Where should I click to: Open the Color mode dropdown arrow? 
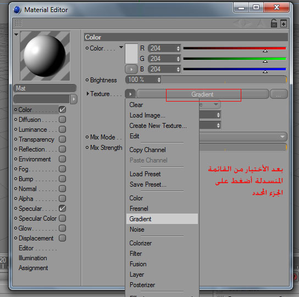coord(121,47)
